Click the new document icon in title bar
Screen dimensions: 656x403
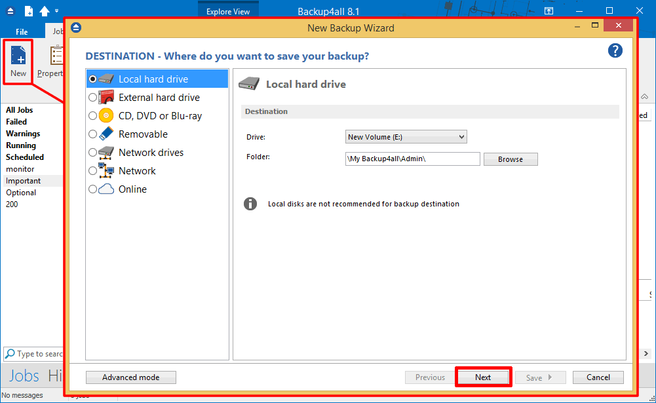pyautogui.click(x=29, y=11)
